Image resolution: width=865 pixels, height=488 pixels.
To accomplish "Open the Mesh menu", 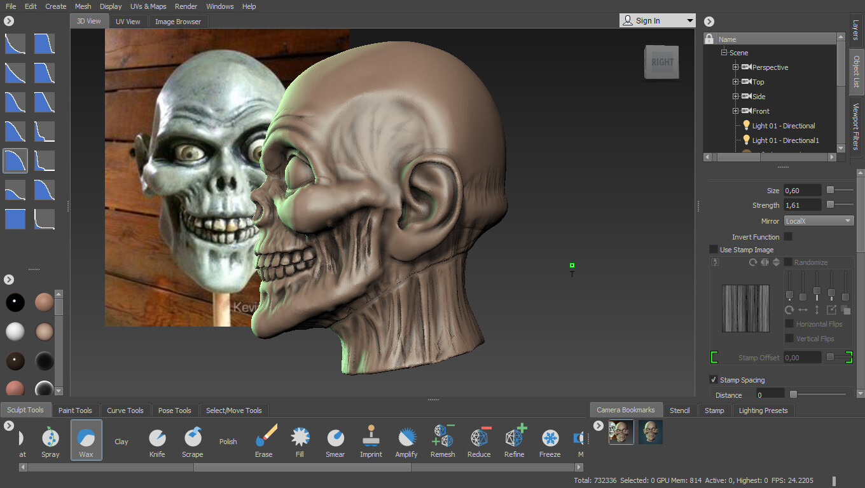I will tap(83, 6).
